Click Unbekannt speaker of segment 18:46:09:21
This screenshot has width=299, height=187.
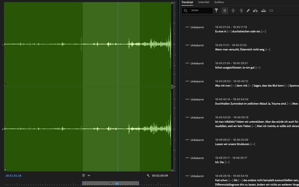pyautogui.click(x=197, y=140)
